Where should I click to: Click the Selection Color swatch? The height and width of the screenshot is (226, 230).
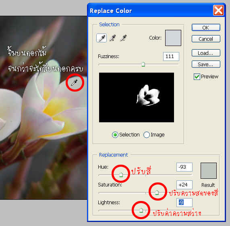[173, 38]
